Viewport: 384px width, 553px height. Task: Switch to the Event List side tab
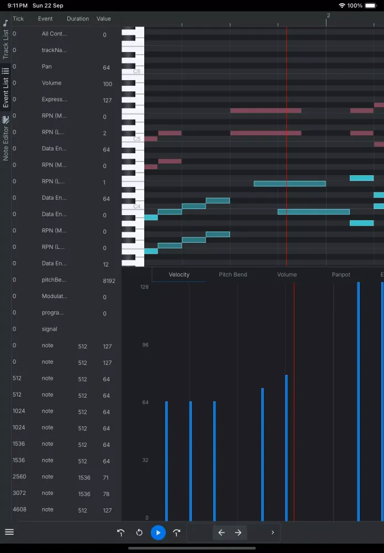(6, 88)
